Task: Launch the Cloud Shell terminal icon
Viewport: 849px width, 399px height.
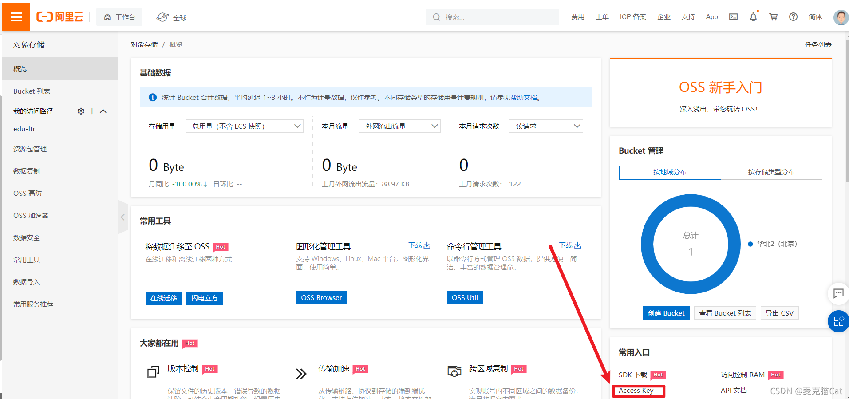Action: (x=733, y=17)
